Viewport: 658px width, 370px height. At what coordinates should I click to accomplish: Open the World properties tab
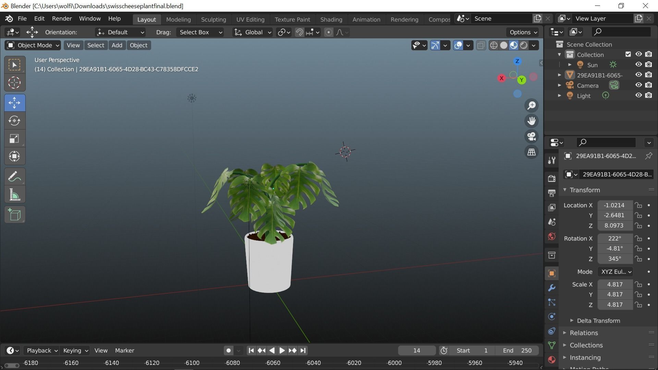point(551,236)
